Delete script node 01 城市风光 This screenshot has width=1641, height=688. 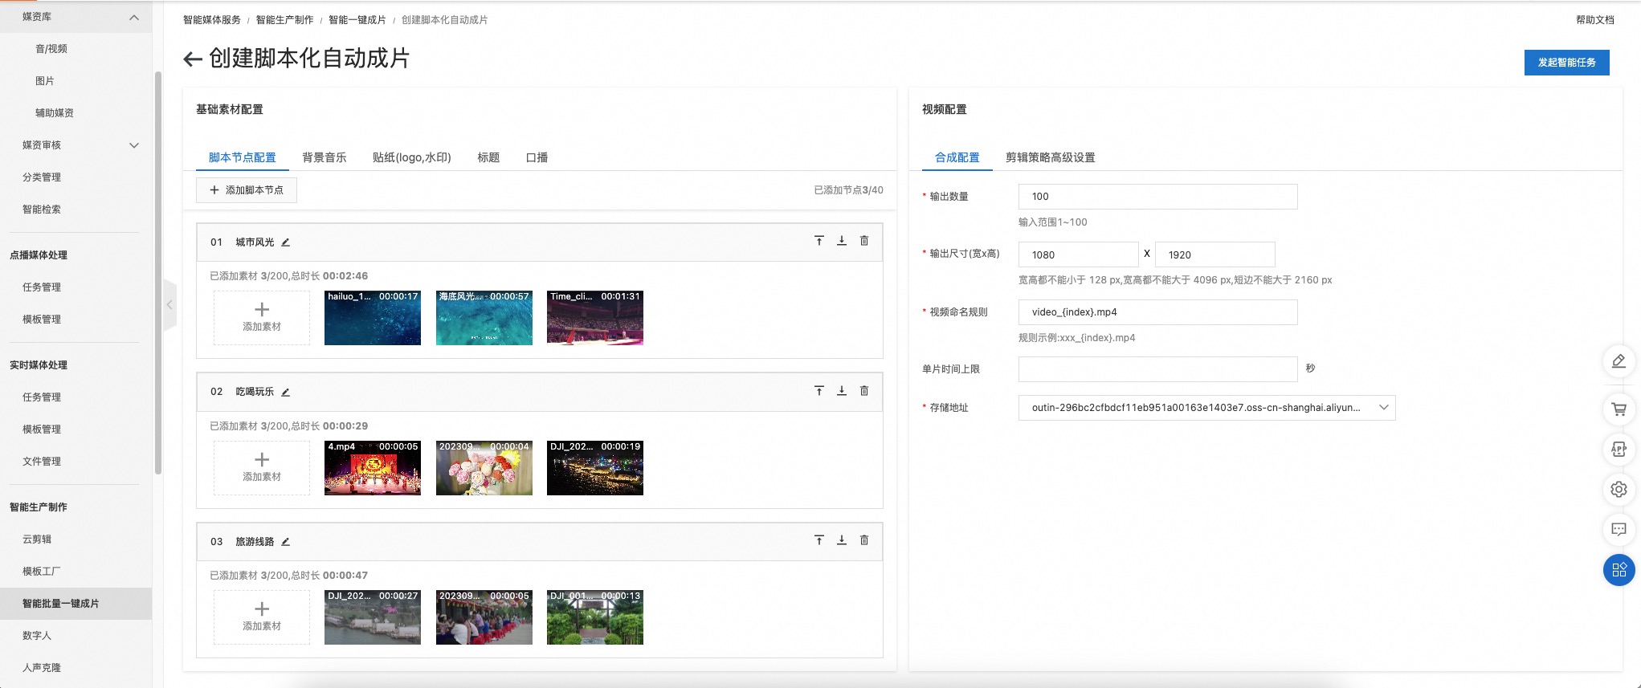864,241
